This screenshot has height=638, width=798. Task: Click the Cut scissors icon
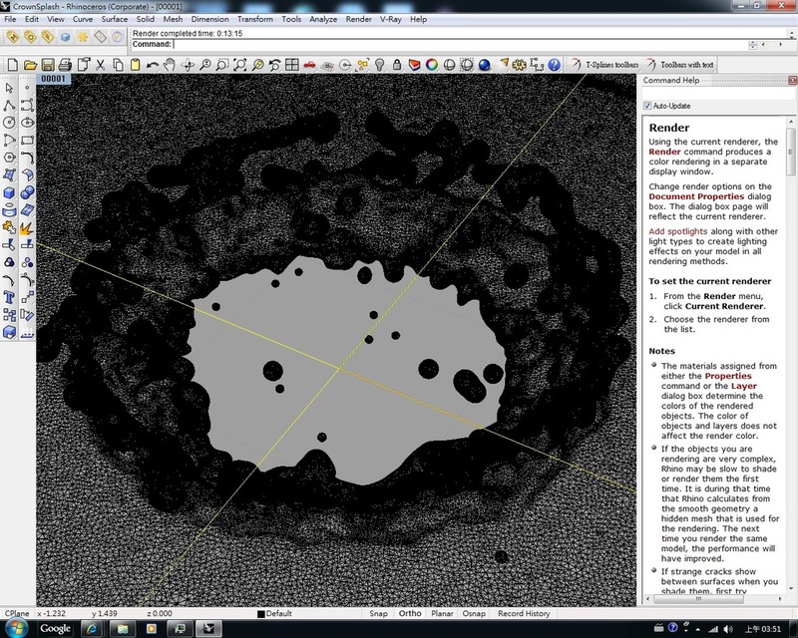101,65
